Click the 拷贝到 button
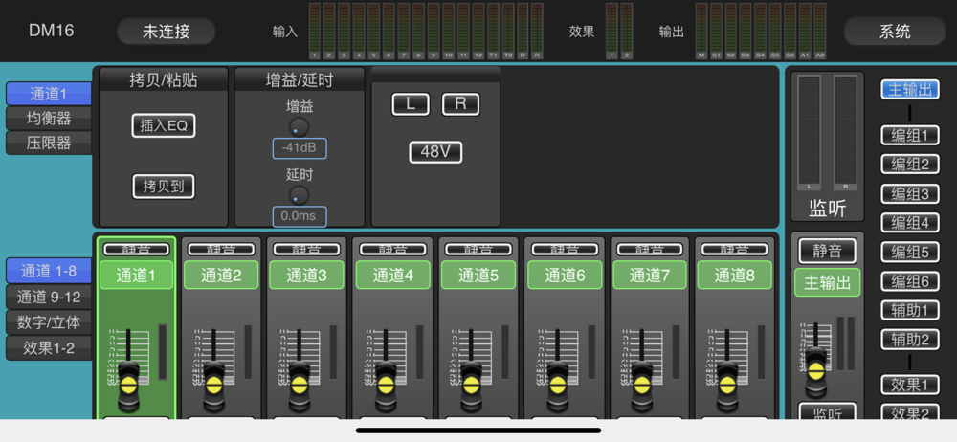The height and width of the screenshot is (442, 957). (x=164, y=187)
